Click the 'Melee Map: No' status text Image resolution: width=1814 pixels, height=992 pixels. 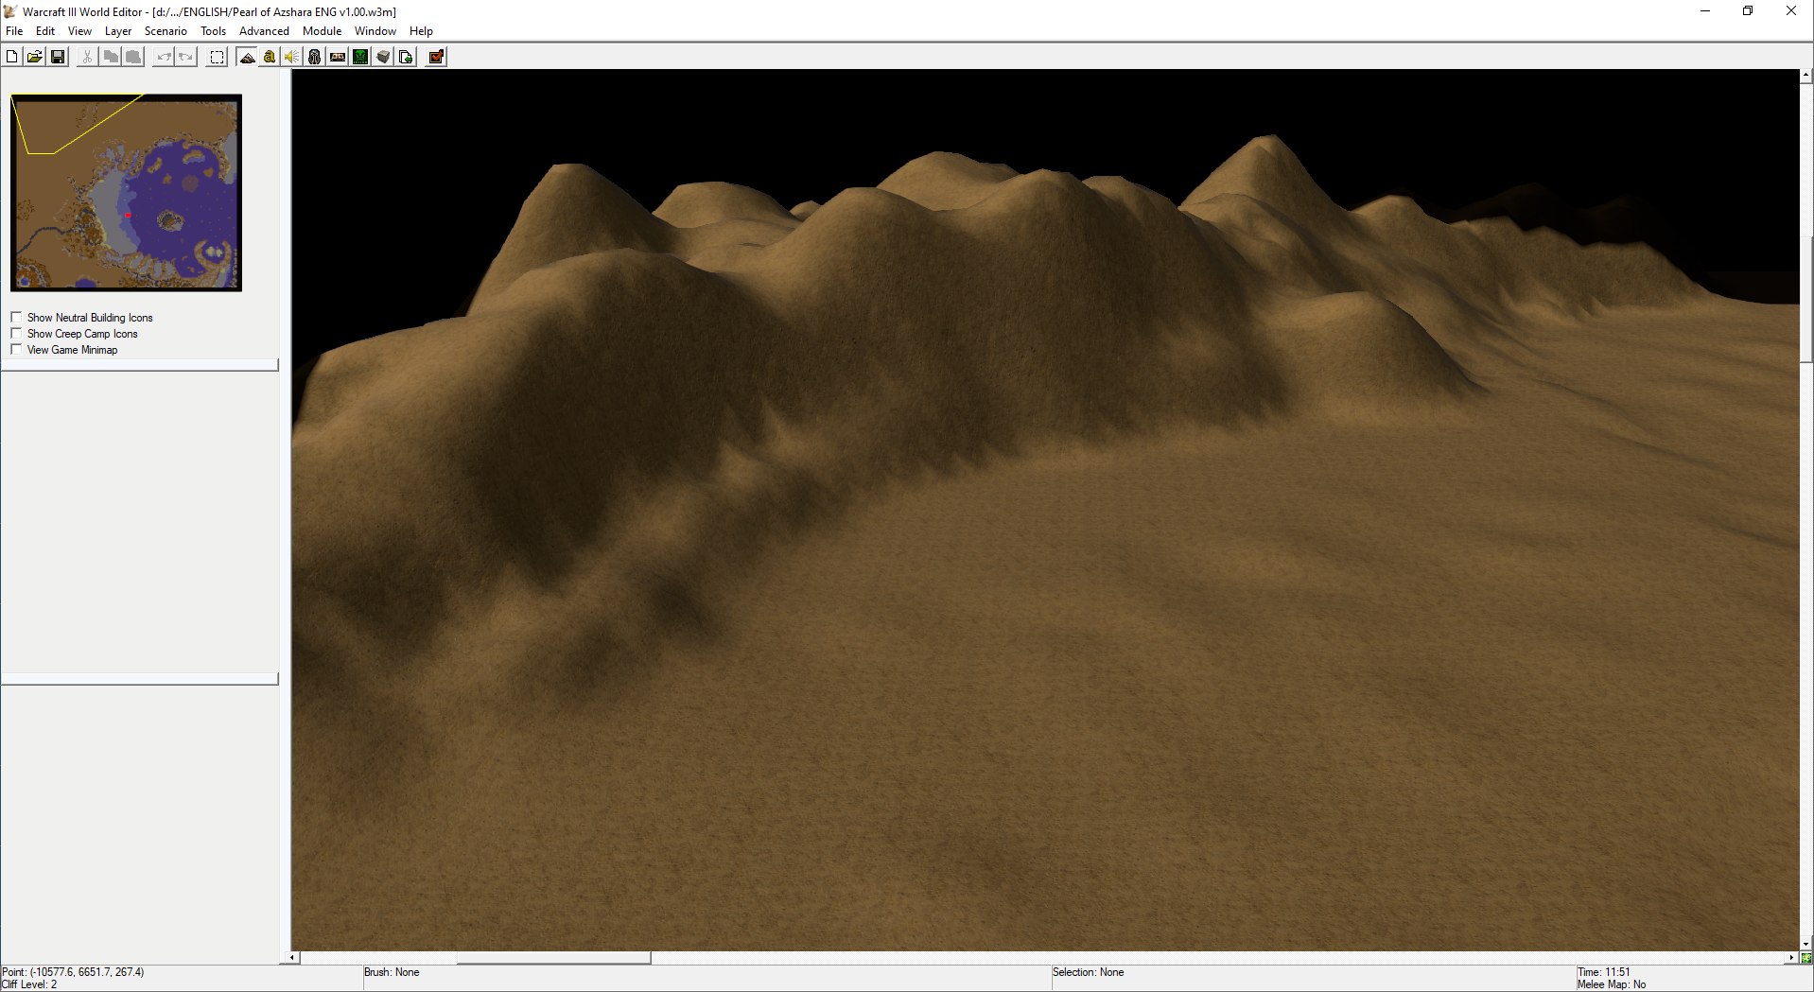click(1612, 984)
